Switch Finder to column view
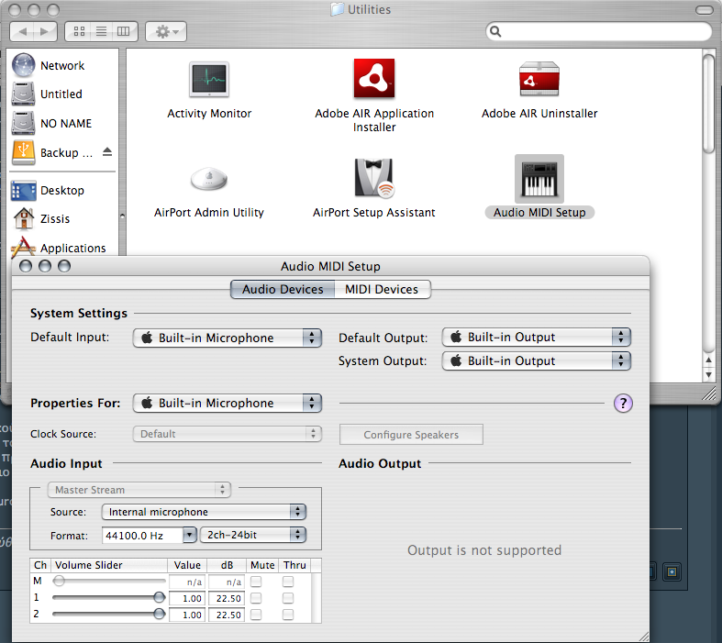722x643 pixels. pyautogui.click(x=125, y=31)
